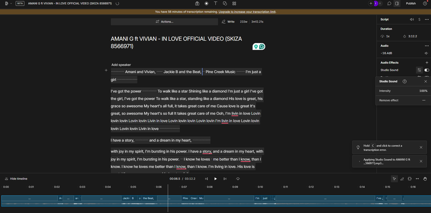Click the plus icon beside first paragraph

106,70
